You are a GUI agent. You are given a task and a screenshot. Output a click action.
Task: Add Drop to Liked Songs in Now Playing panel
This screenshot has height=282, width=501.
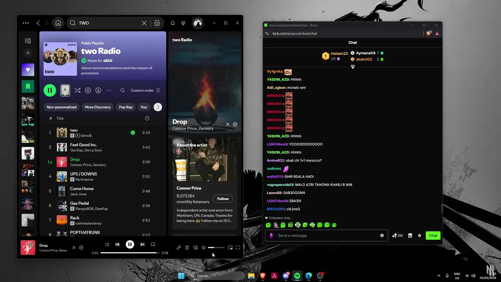(x=235, y=124)
